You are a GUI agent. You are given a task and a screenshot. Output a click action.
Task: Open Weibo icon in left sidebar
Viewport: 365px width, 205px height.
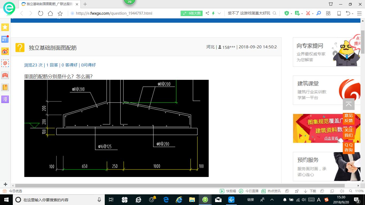click(5, 51)
